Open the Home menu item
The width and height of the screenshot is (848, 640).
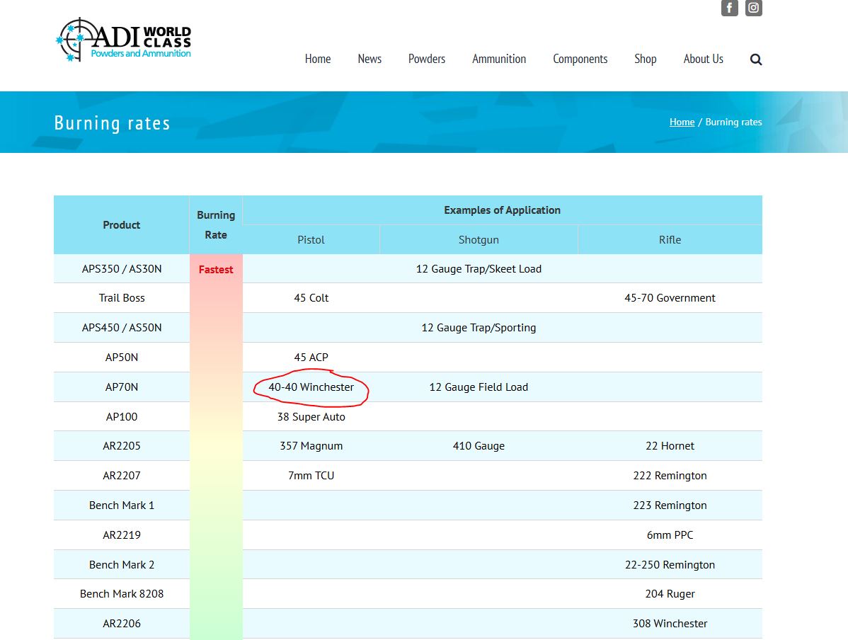(x=317, y=59)
